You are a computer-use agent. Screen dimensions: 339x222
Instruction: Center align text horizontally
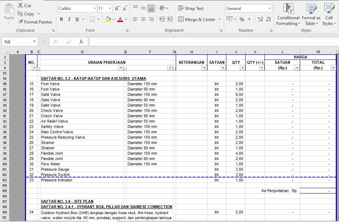(143, 19)
